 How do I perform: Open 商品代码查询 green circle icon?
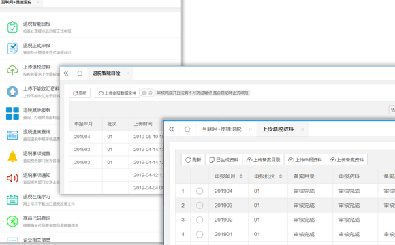tap(12, 221)
